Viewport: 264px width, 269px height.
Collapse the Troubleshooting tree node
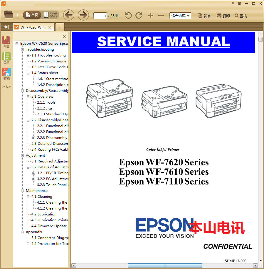(22, 49)
